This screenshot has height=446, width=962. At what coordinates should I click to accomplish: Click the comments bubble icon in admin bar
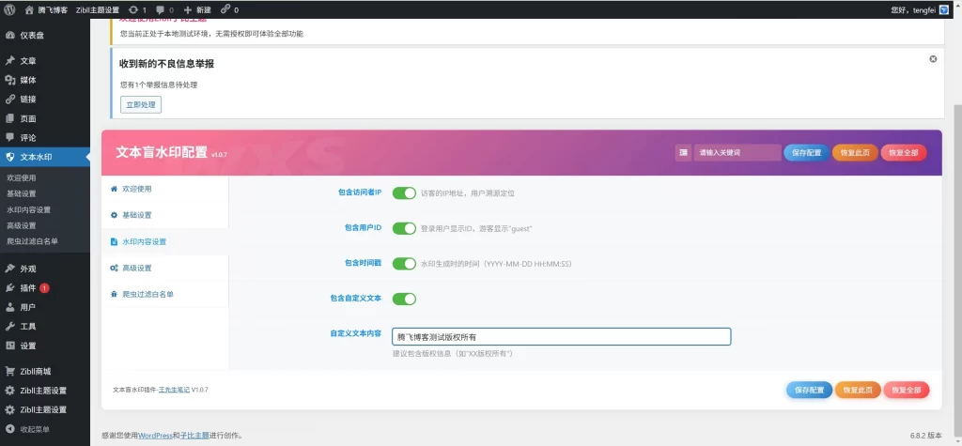point(164,9)
